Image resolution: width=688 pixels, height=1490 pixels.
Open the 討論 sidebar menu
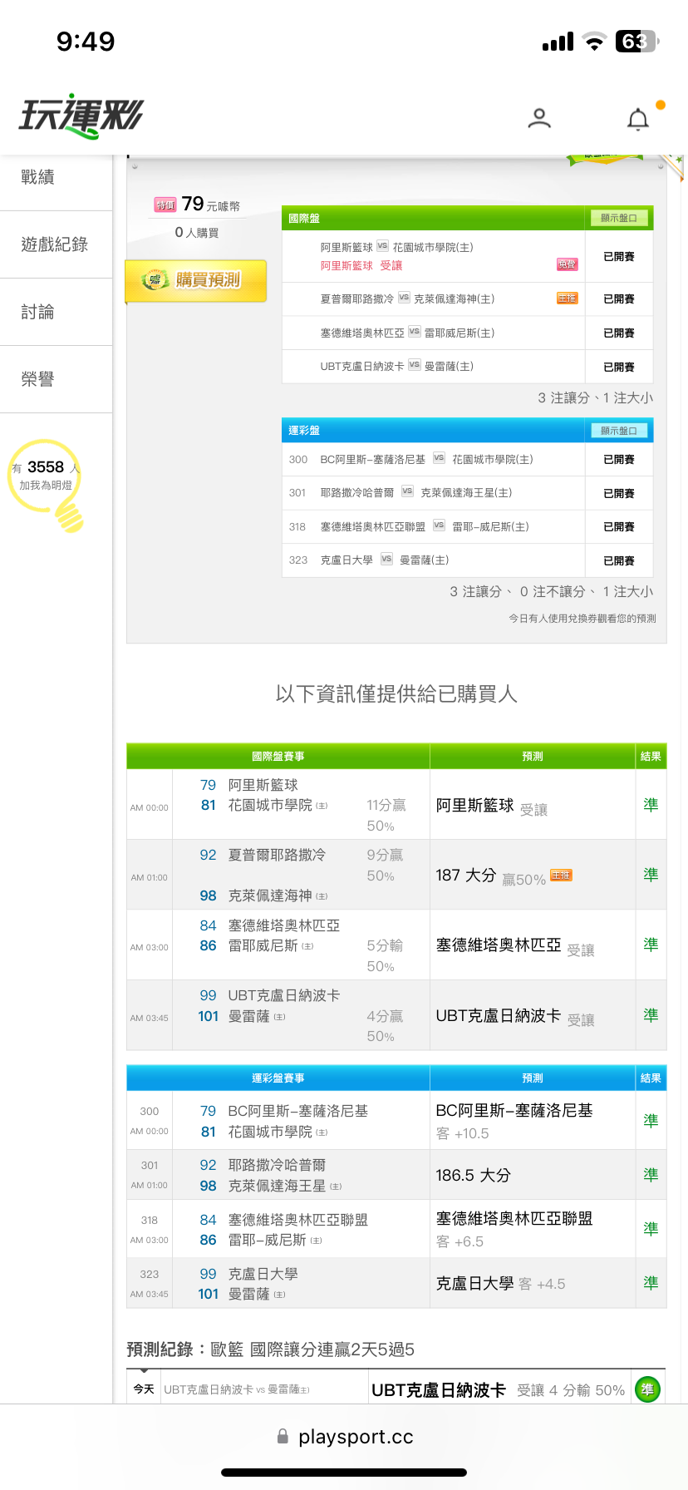pyautogui.click(x=57, y=312)
